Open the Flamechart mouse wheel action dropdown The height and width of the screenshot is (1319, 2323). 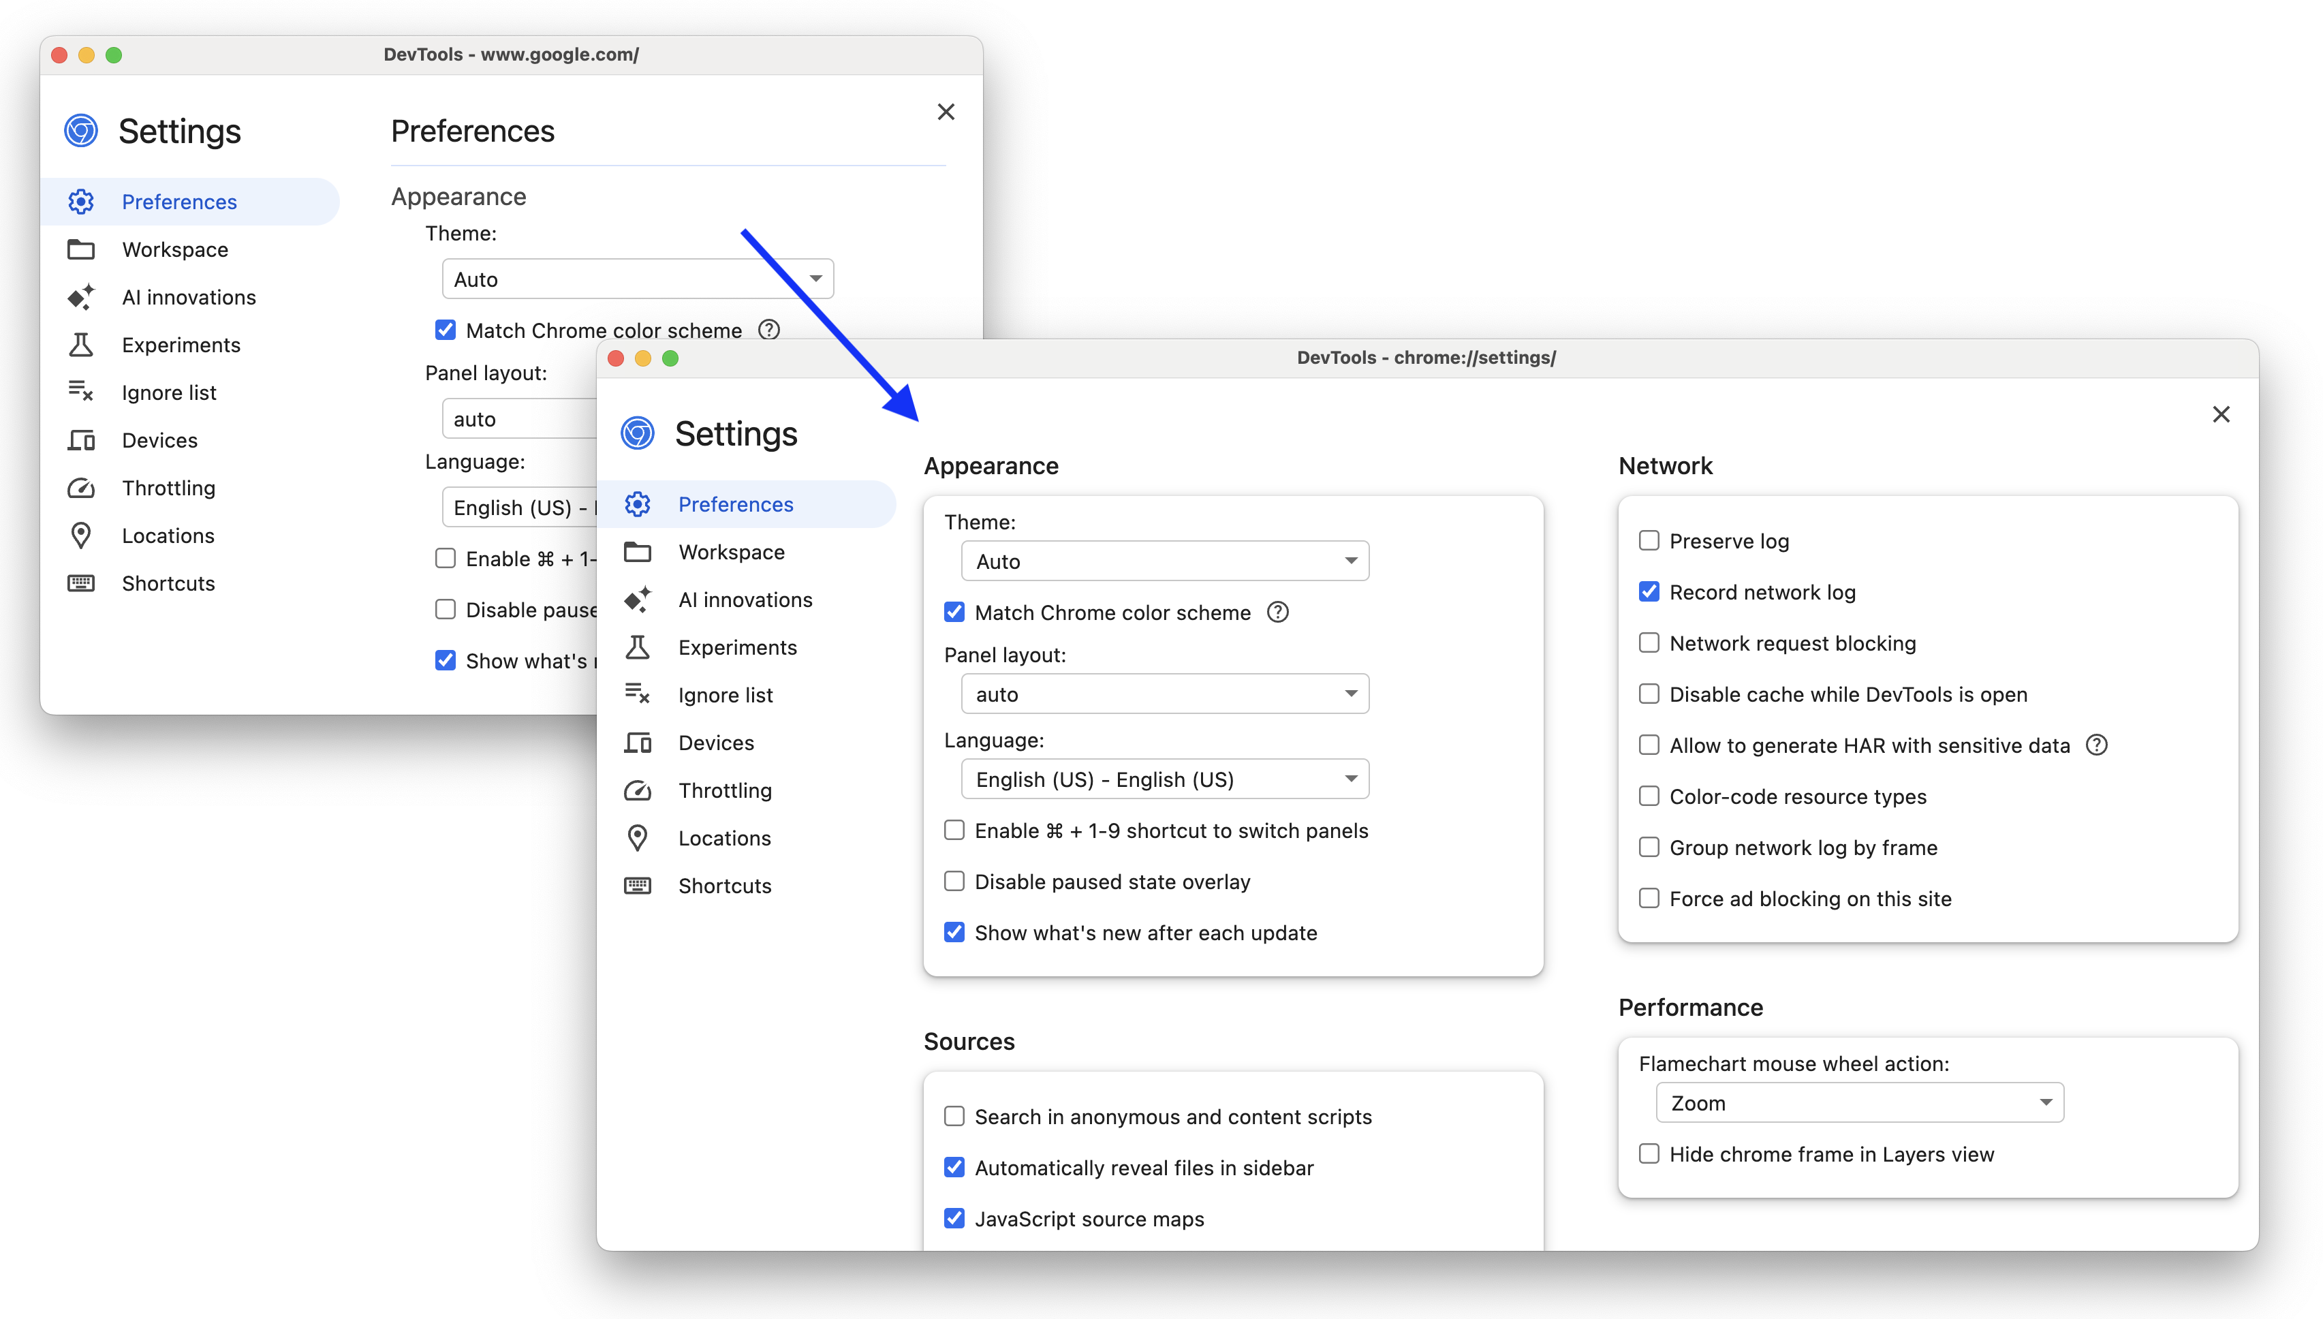1856,1102
